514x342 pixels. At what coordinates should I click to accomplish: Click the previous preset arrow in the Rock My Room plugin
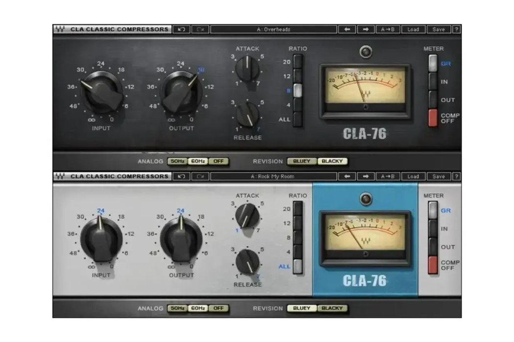point(347,176)
